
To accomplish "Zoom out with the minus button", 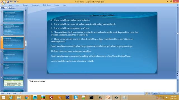I will pyautogui.click(x=159, y=93).
